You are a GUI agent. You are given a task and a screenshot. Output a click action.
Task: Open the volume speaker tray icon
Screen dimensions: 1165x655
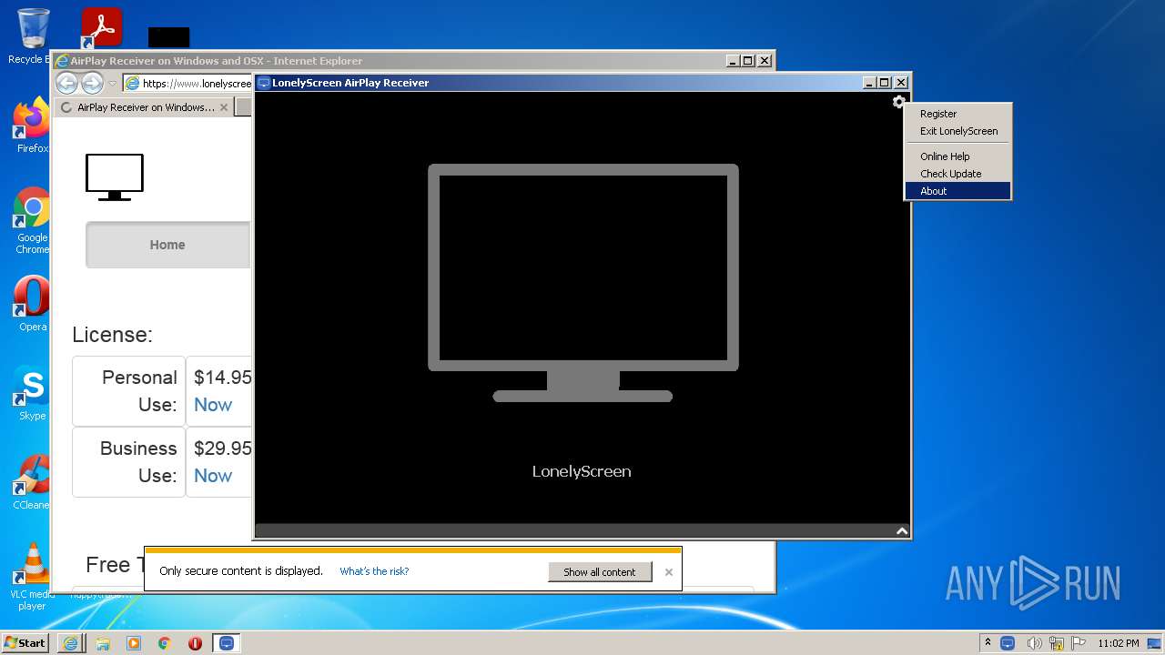pos(1034,643)
